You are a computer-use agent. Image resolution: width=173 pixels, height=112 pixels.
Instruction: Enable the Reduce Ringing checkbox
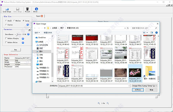pos(6,38)
